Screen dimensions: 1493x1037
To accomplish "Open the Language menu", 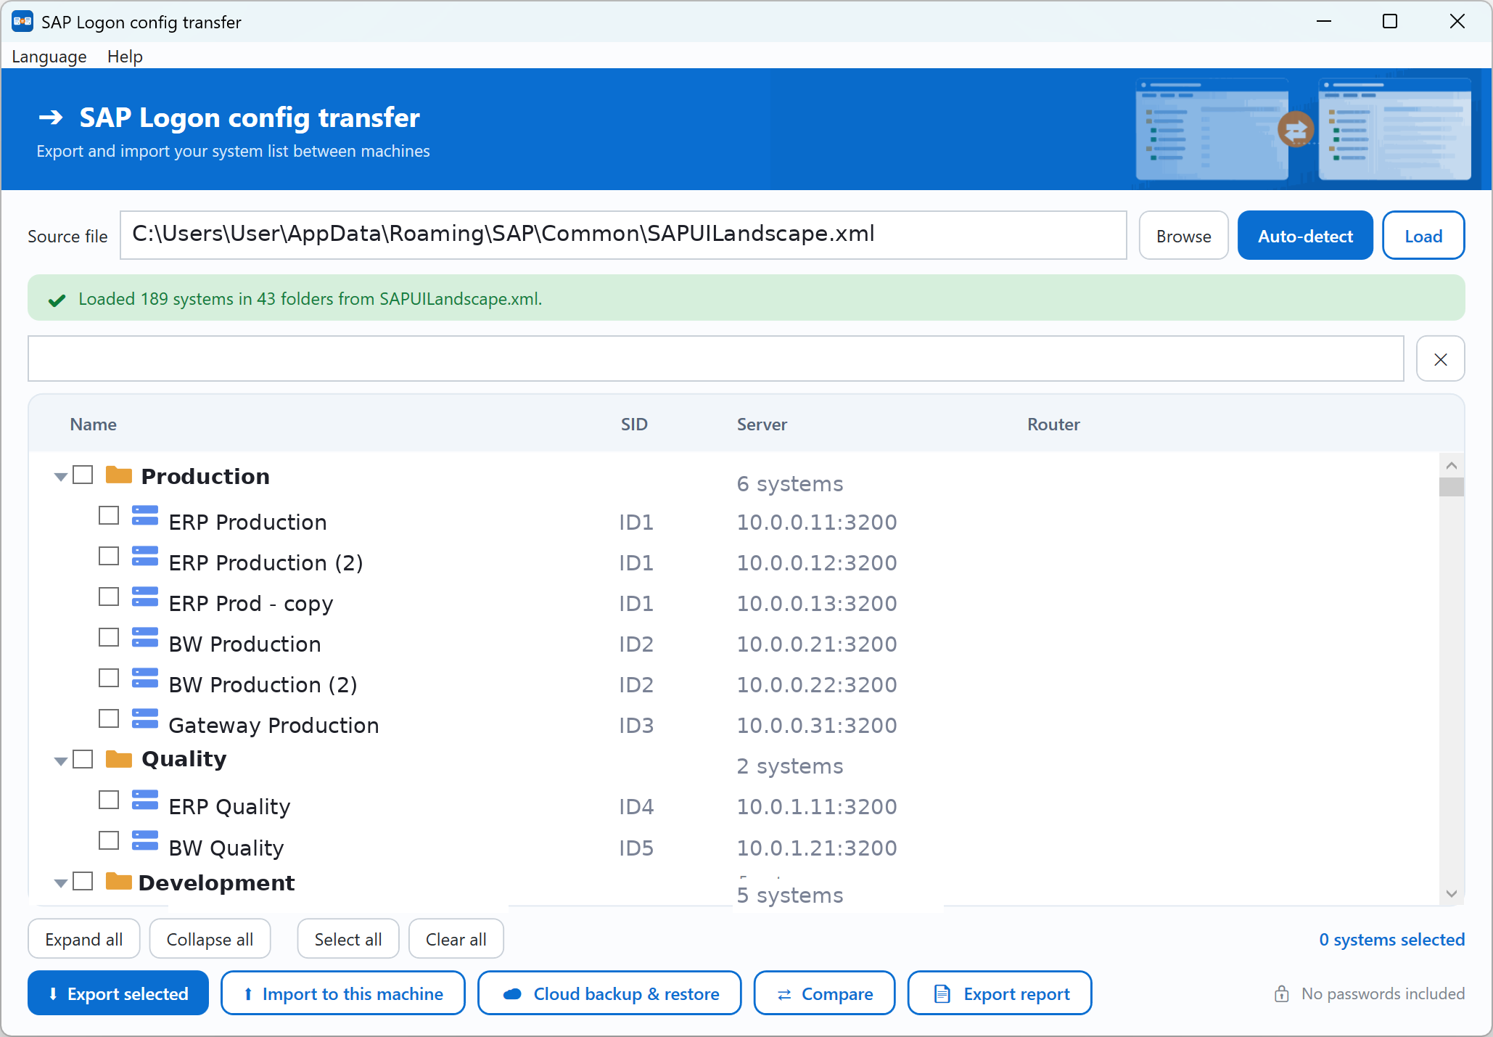I will point(49,57).
